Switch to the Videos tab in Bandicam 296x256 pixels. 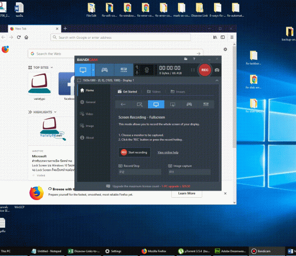(154, 91)
